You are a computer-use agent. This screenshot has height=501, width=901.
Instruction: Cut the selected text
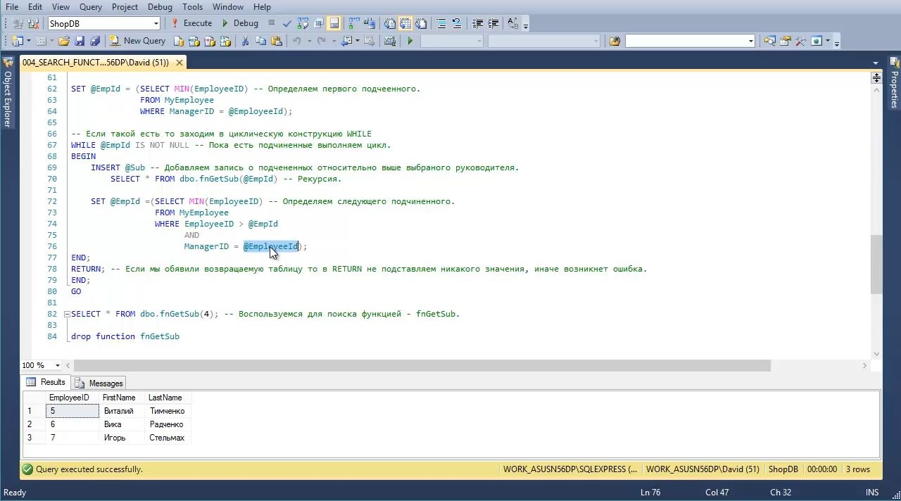[245, 41]
